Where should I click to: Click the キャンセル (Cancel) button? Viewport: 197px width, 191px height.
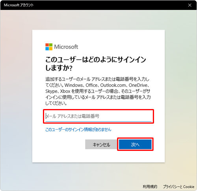click(x=101, y=144)
